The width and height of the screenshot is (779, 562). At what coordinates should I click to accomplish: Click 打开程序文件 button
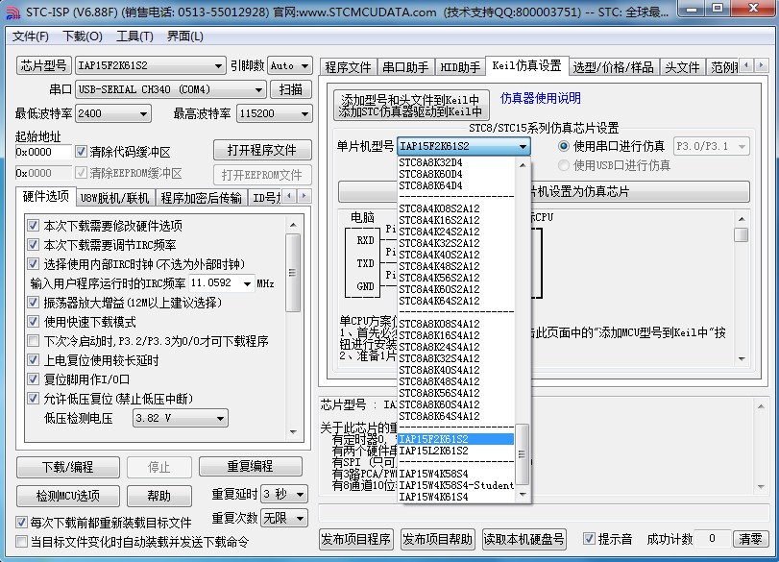click(262, 150)
